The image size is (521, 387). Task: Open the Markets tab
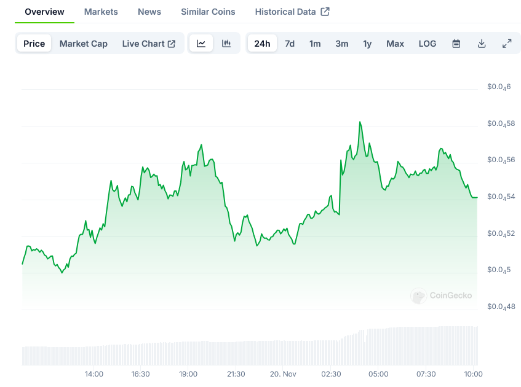point(101,12)
